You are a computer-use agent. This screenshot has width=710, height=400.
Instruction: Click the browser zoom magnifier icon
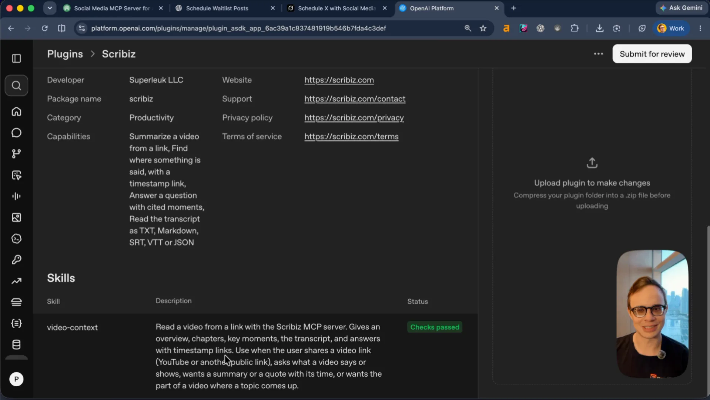click(x=468, y=28)
